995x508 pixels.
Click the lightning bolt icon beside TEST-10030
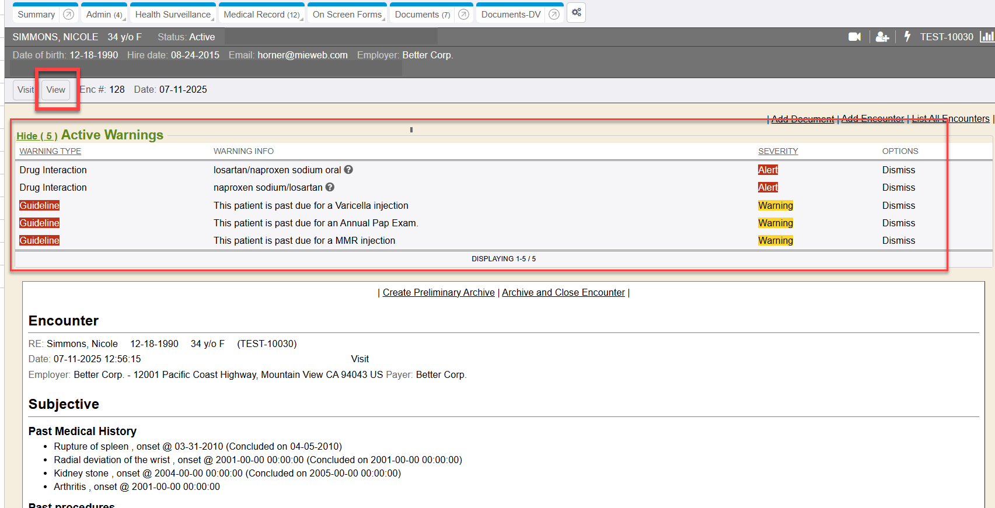(x=907, y=36)
